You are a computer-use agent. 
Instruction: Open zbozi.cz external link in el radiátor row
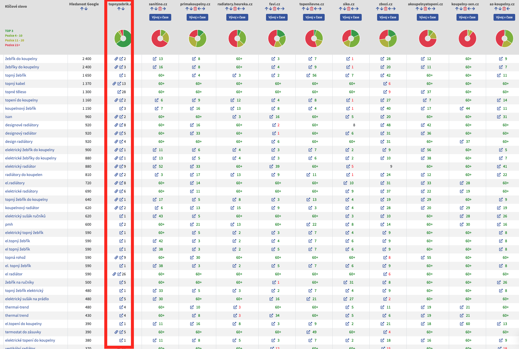point(385,274)
